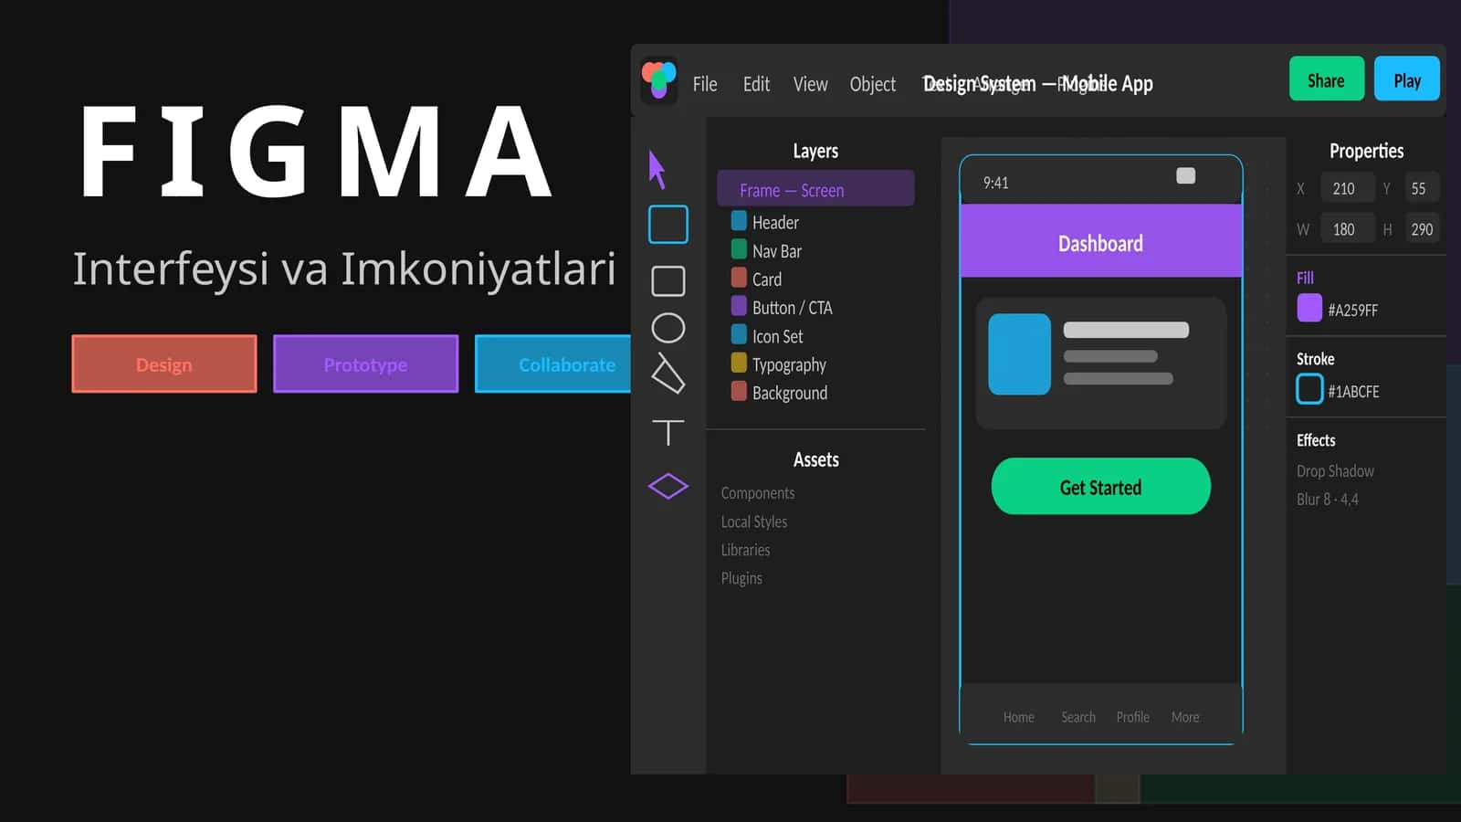Choose the Rectangle shape tool
This screenshot has height=822, width=1461.
pyautogui.click(x=668, y=281)
